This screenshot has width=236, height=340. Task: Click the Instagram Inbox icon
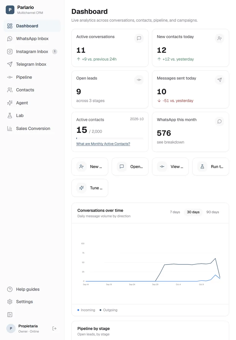coord(10,52)
